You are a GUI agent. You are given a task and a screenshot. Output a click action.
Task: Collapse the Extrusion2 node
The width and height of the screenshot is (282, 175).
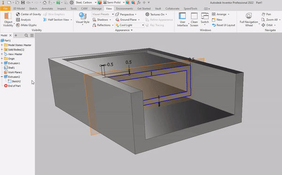coord(2,77)
